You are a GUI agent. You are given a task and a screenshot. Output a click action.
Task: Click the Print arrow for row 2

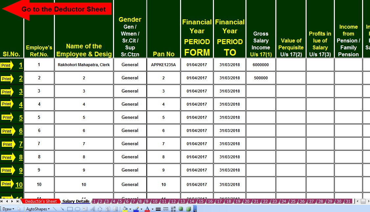pyautogui.click(x=7, y=79)
